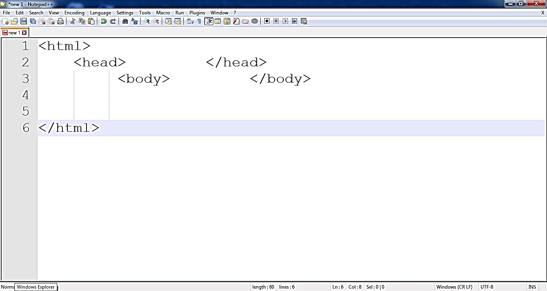Toggle the file monitoring eye icon
The width and height of the screenshot is (547, 291).
[x=255, y=21]
